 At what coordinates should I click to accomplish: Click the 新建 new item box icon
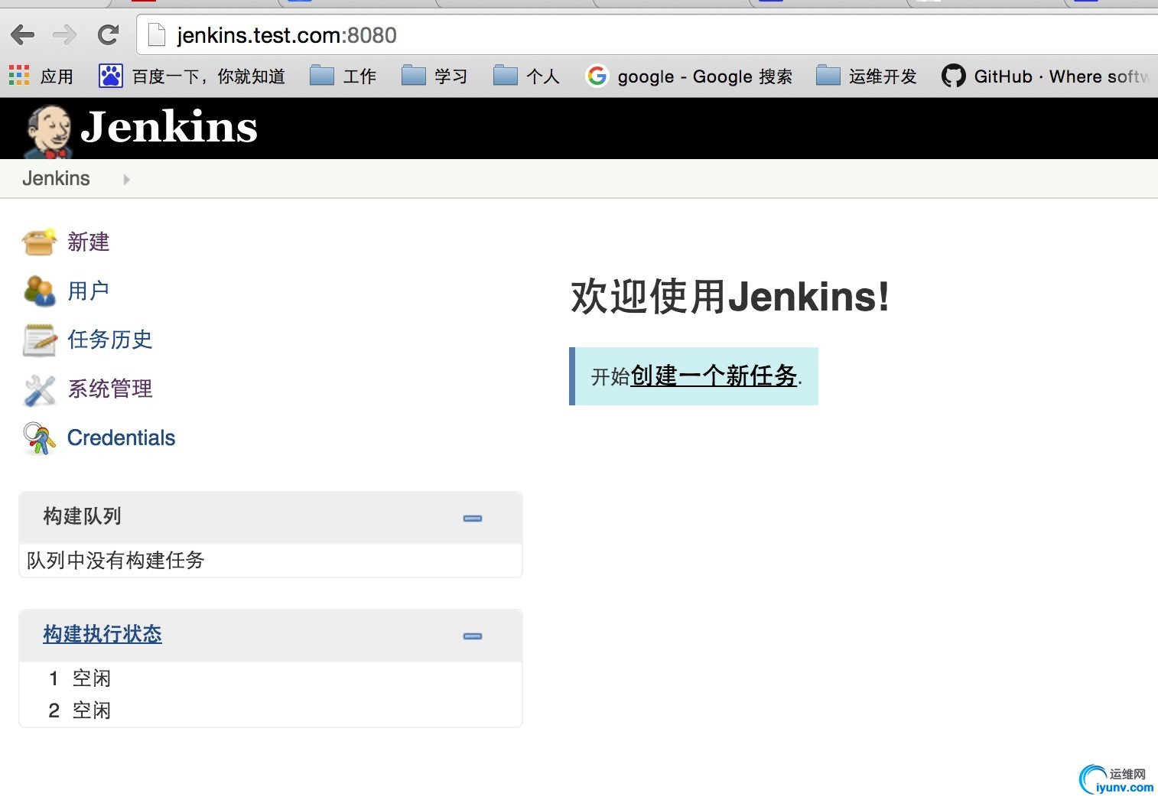coord(39,242)
